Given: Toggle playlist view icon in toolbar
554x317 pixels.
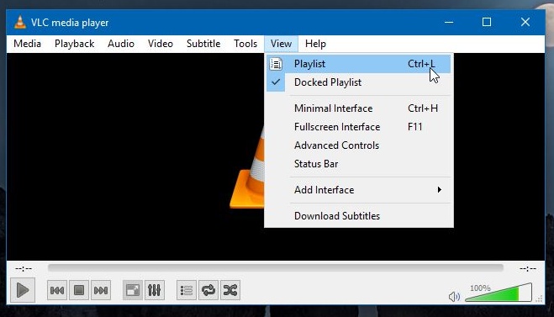Looking at the screenshot, I should (x=186, y=290).
